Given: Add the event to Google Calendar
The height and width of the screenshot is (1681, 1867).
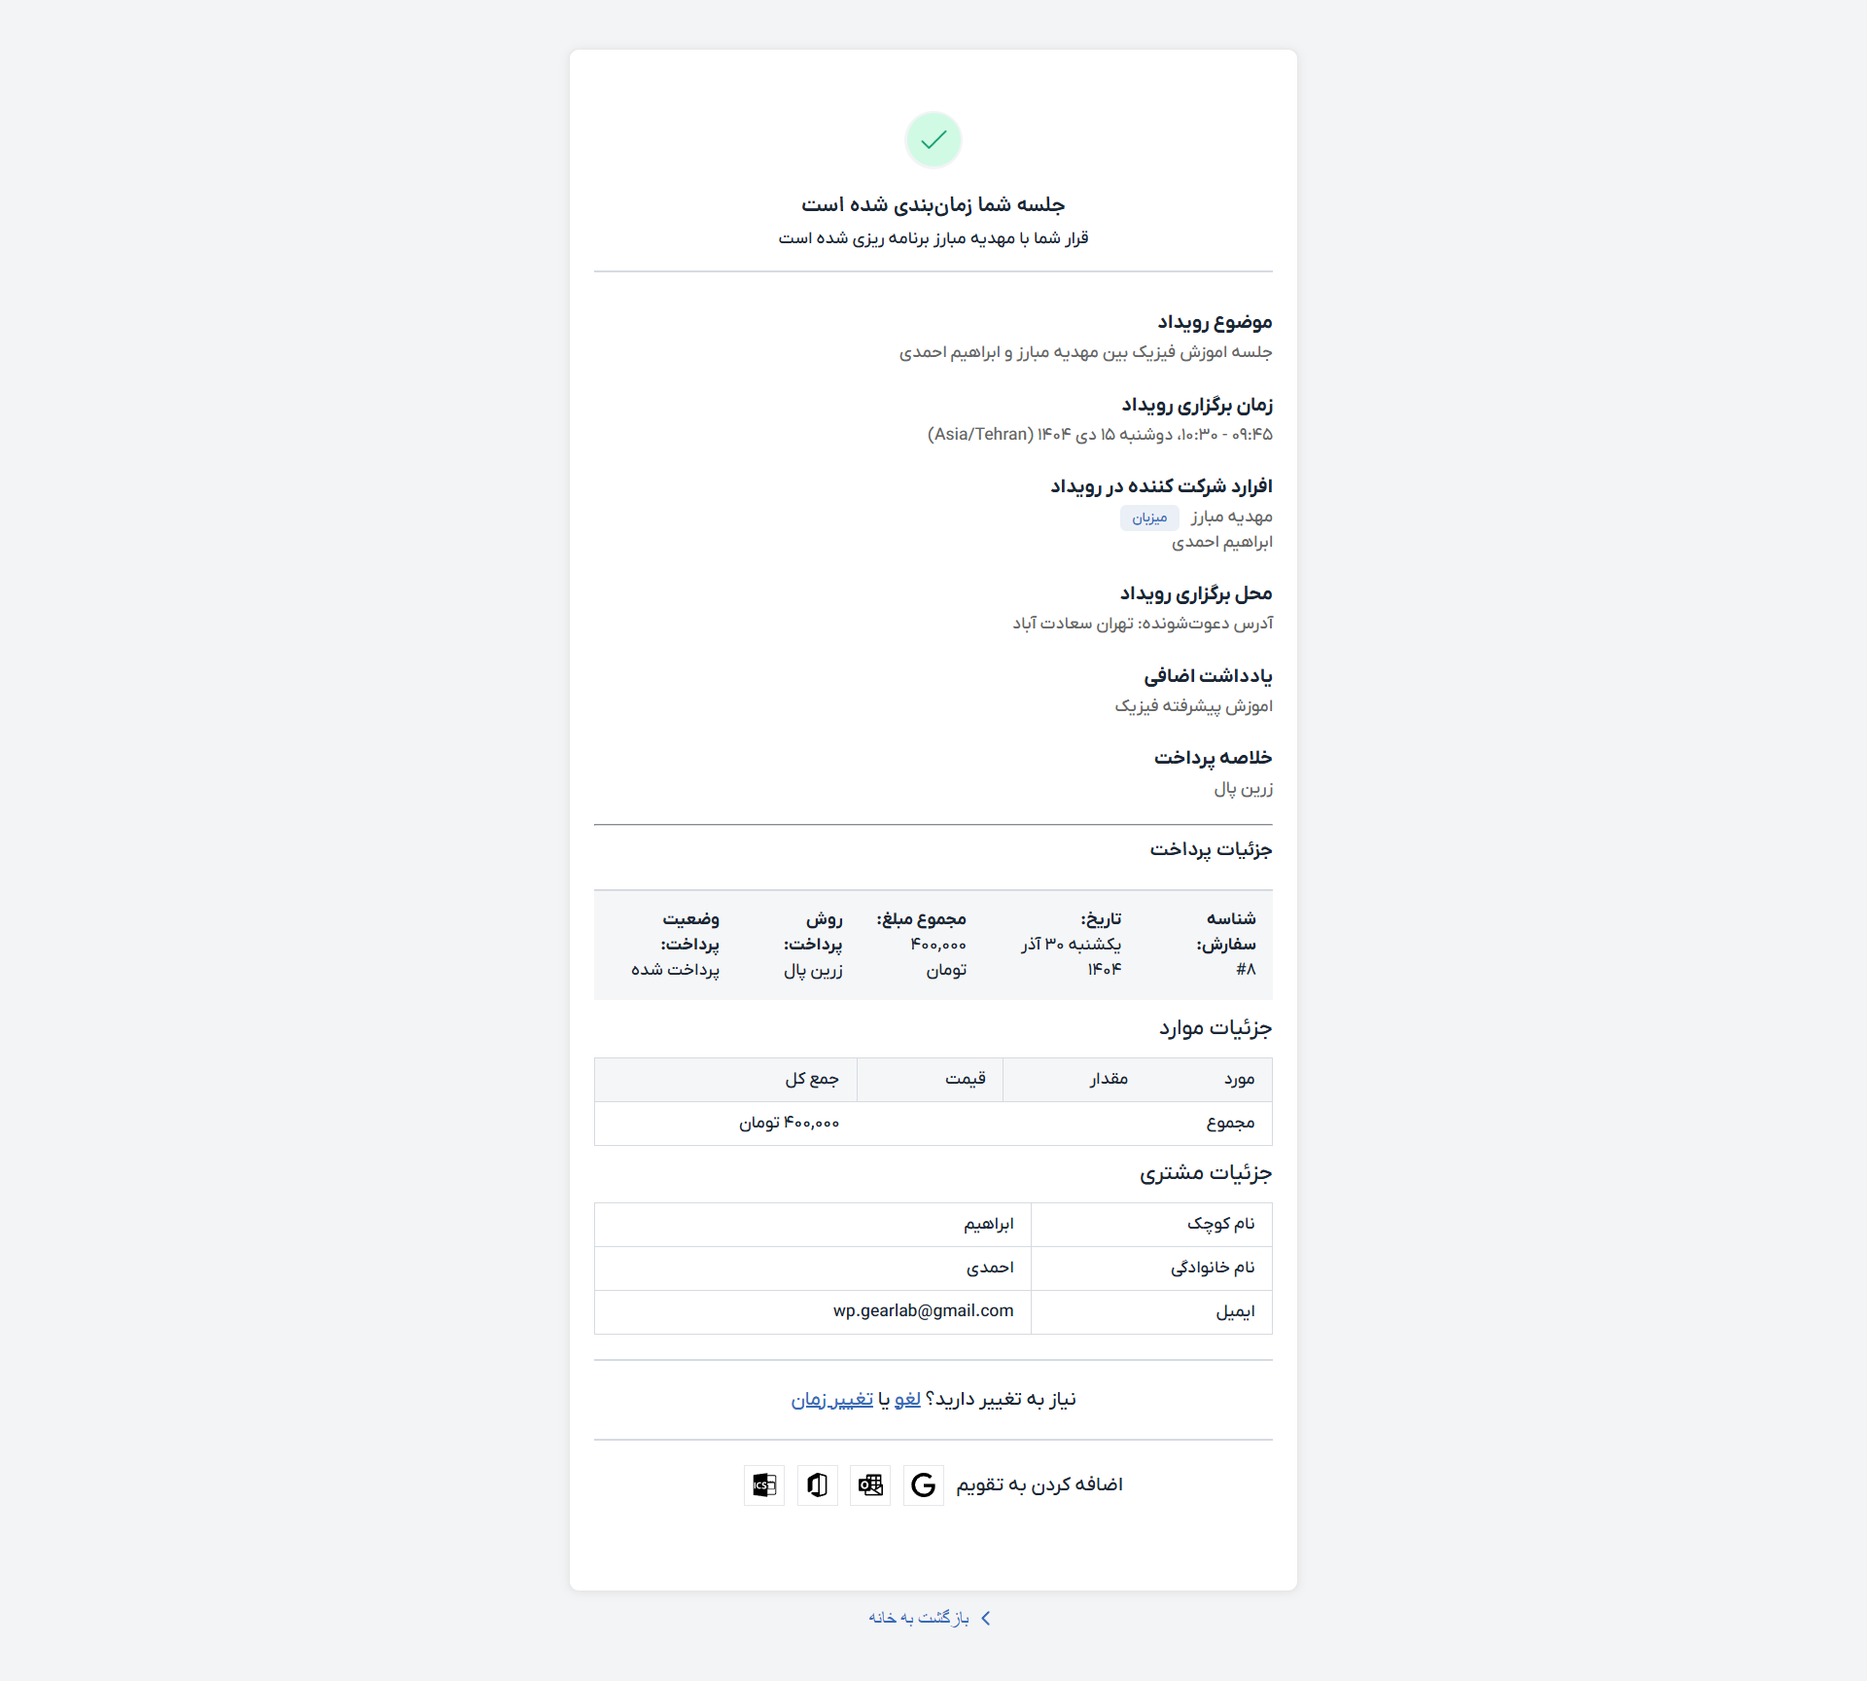Looking at the screenshot, I should pos(923,1484).
